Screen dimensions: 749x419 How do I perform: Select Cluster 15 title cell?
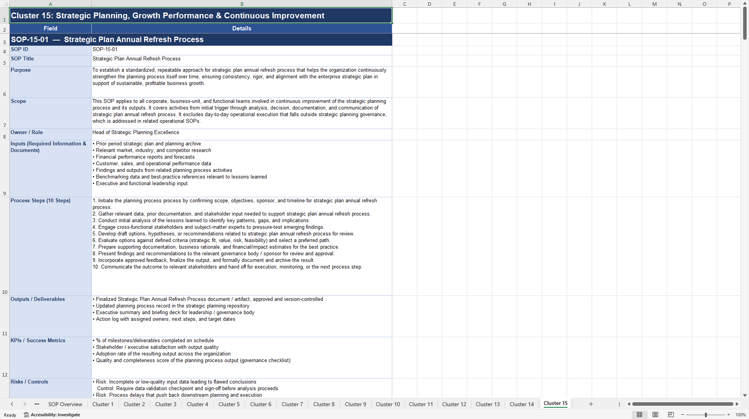pos(201,16)
